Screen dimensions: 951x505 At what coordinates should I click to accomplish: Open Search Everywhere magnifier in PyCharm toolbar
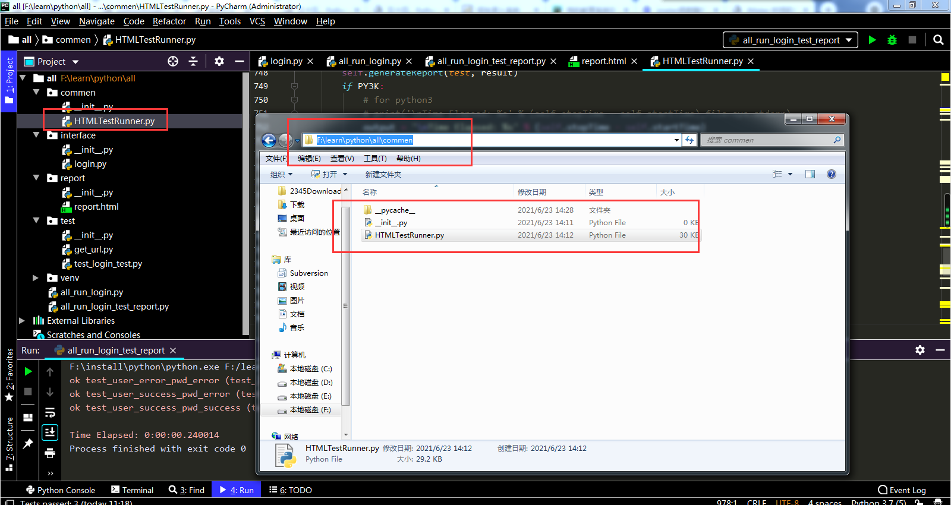pos(939,40)
